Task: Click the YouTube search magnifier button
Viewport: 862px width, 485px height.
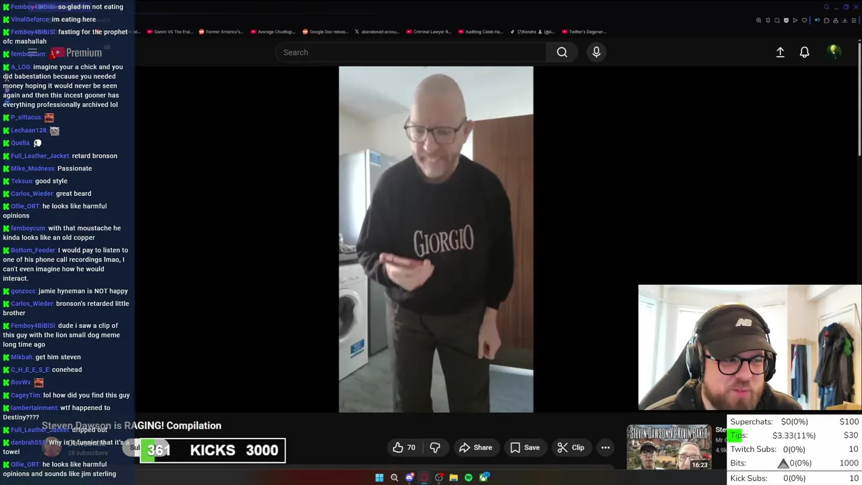Action: click(x=562, y=53)
